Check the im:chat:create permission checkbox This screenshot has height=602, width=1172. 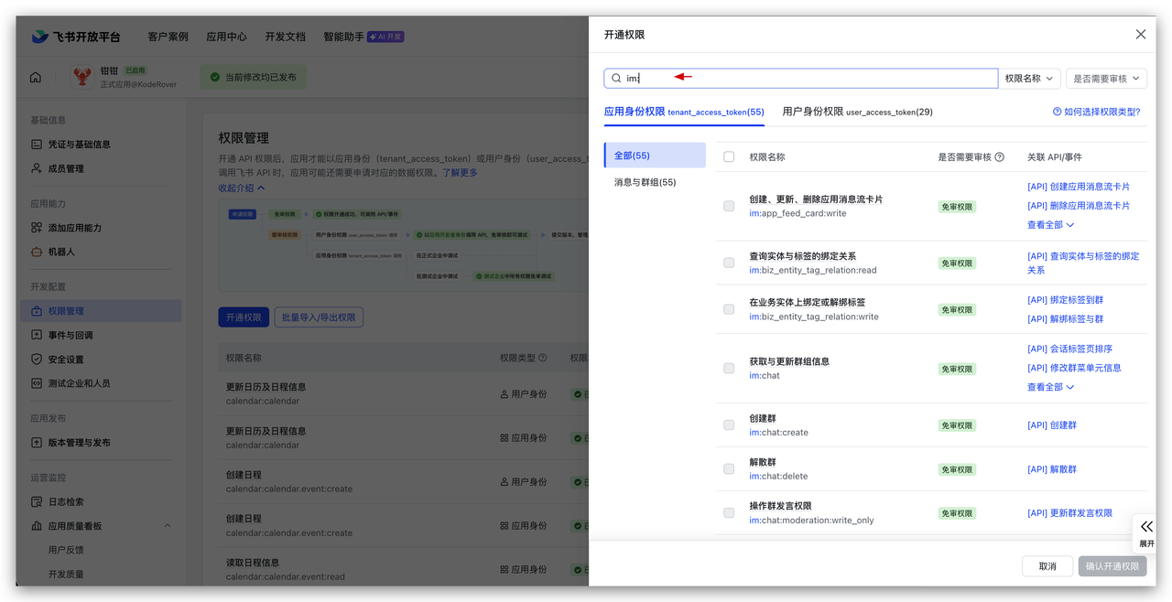click(729, 425)
